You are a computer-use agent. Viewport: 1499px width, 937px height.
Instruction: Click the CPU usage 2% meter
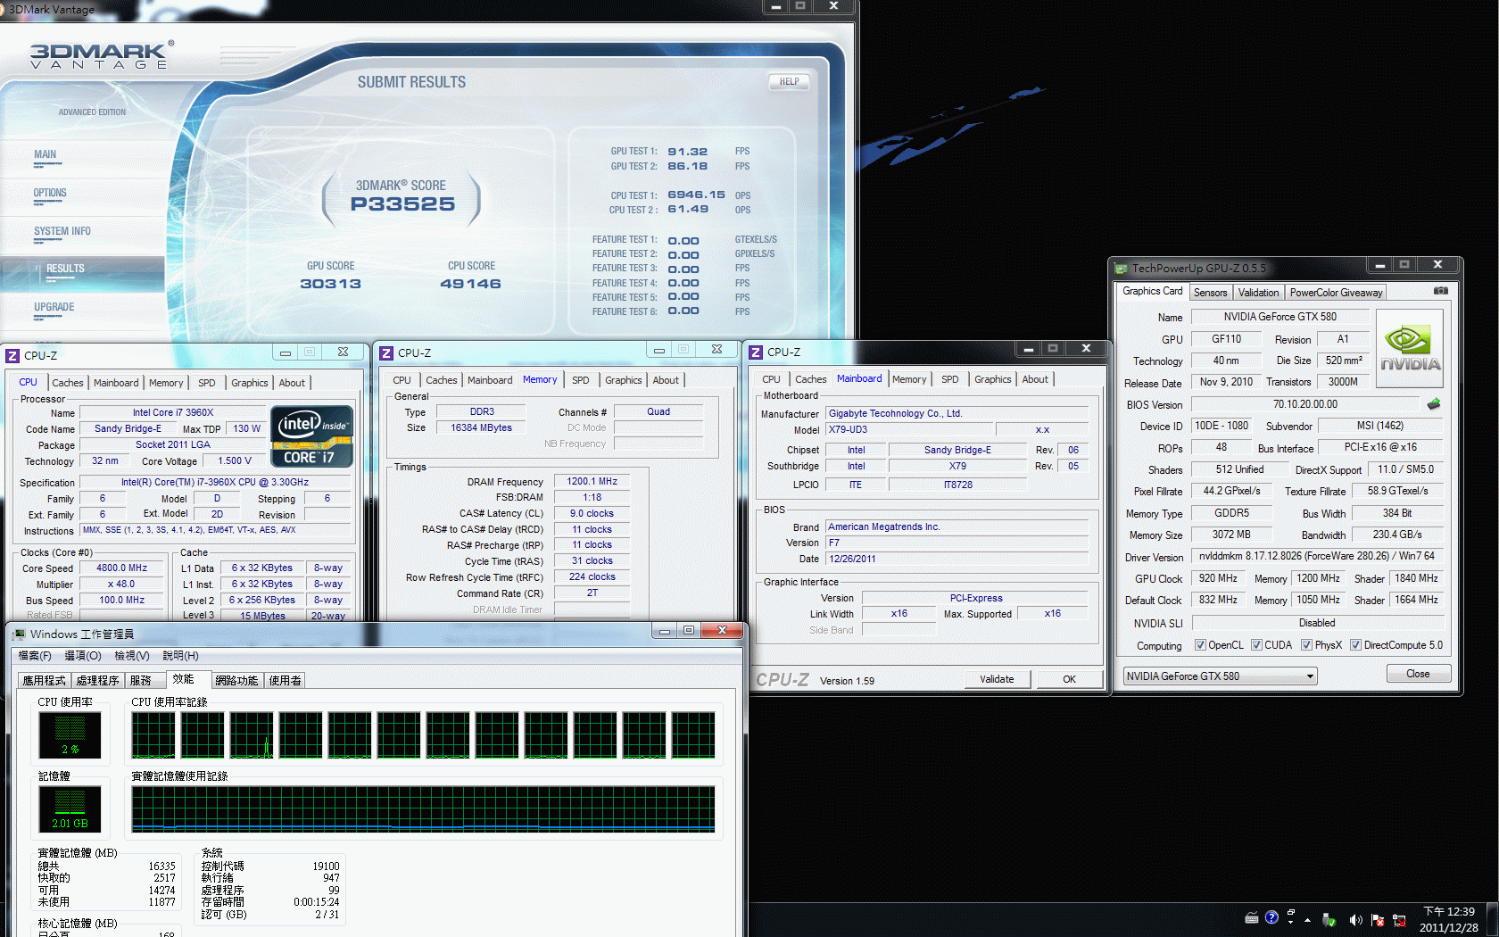[70, 735]
